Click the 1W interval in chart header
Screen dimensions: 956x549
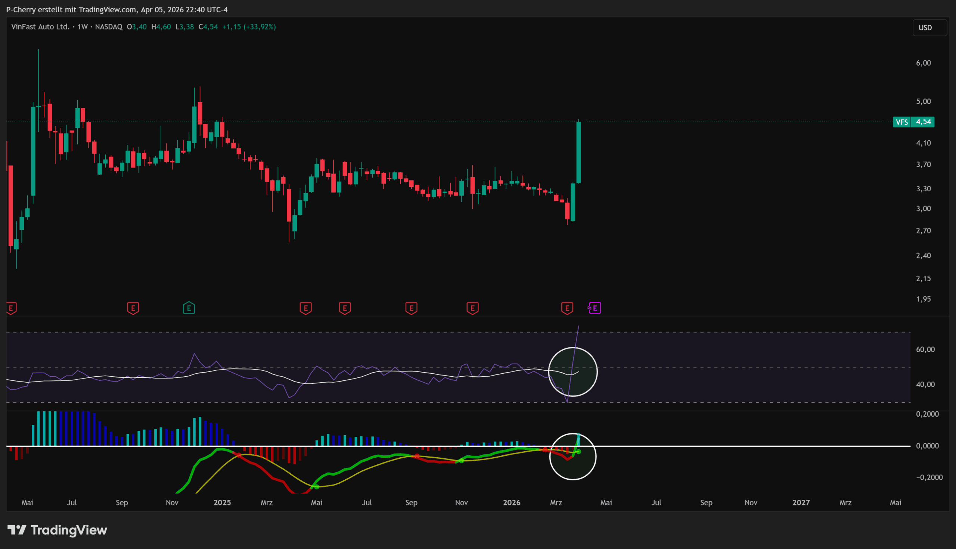point(82,27)
